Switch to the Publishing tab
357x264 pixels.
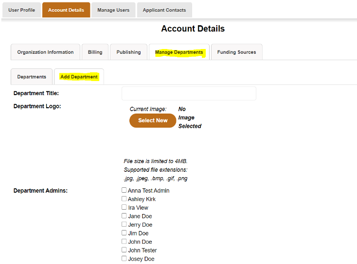click(x=128, y=52)
